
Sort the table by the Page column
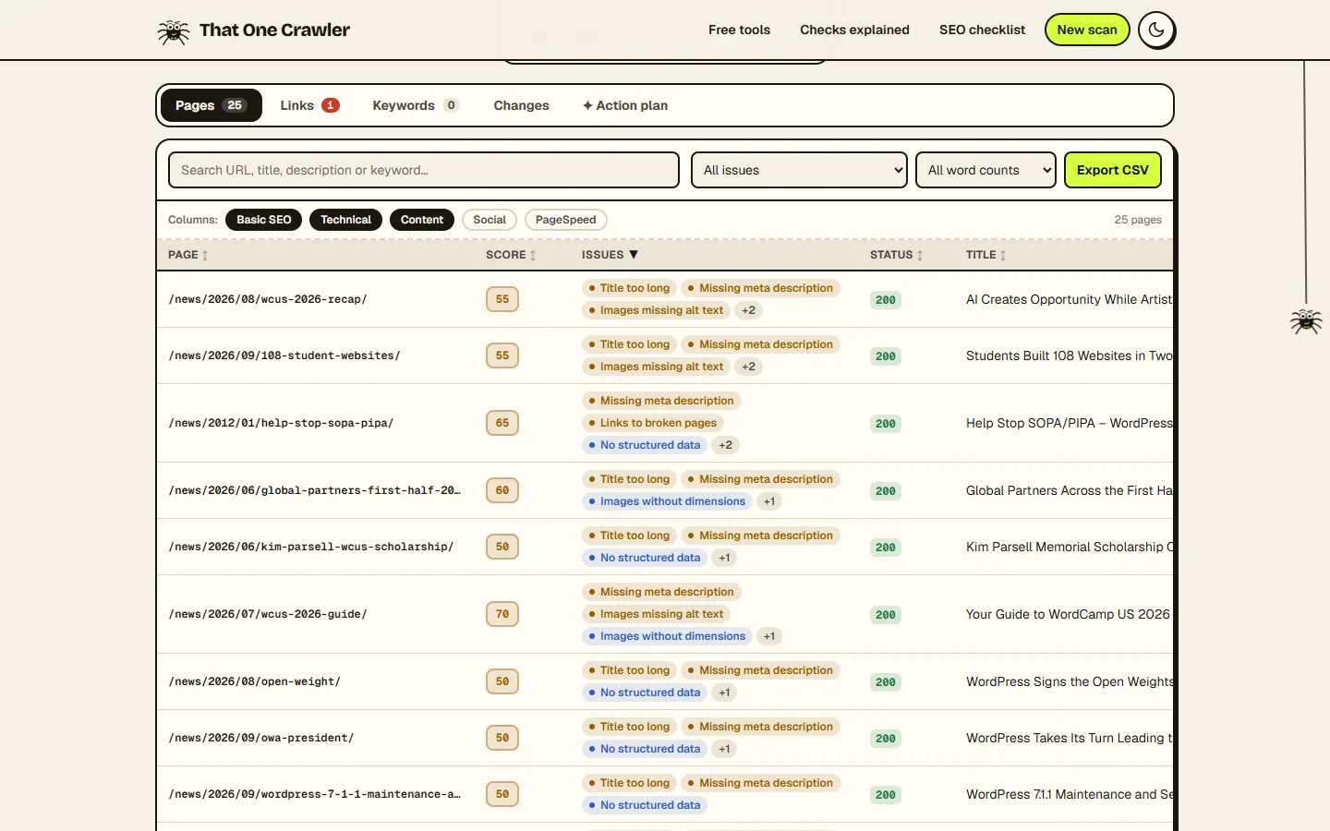click(187, 255)
